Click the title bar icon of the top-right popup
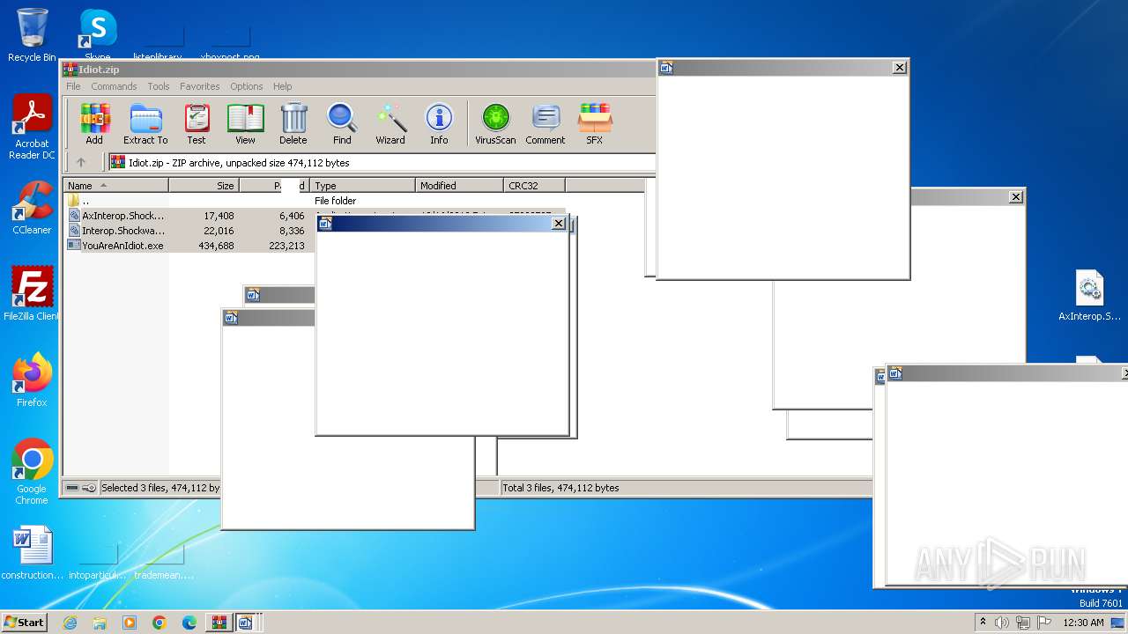Viewport: 1128px width, 634px height. click(x=666, y=68)
